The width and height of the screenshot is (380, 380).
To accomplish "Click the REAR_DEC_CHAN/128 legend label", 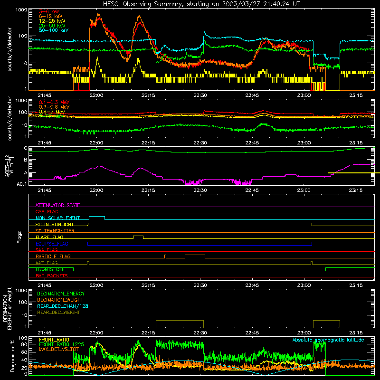I will tap(63, 306).
